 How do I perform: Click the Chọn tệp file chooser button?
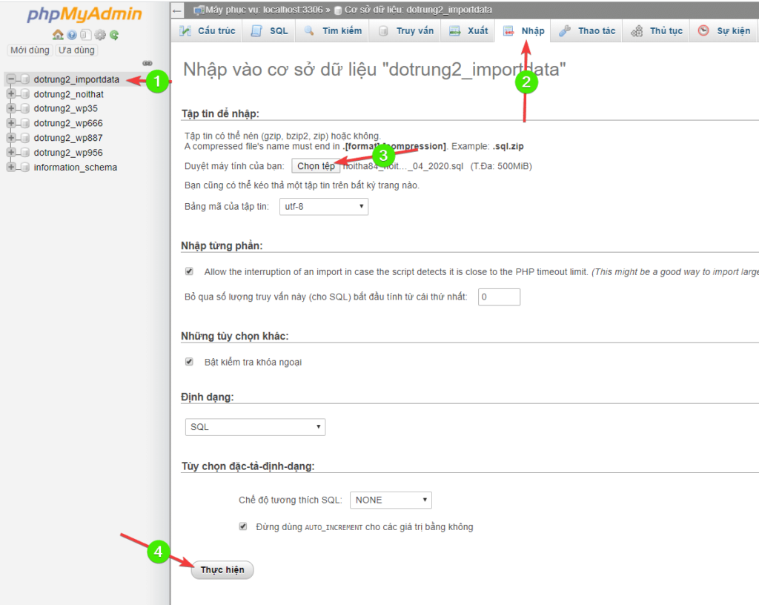tap(316, 166)
